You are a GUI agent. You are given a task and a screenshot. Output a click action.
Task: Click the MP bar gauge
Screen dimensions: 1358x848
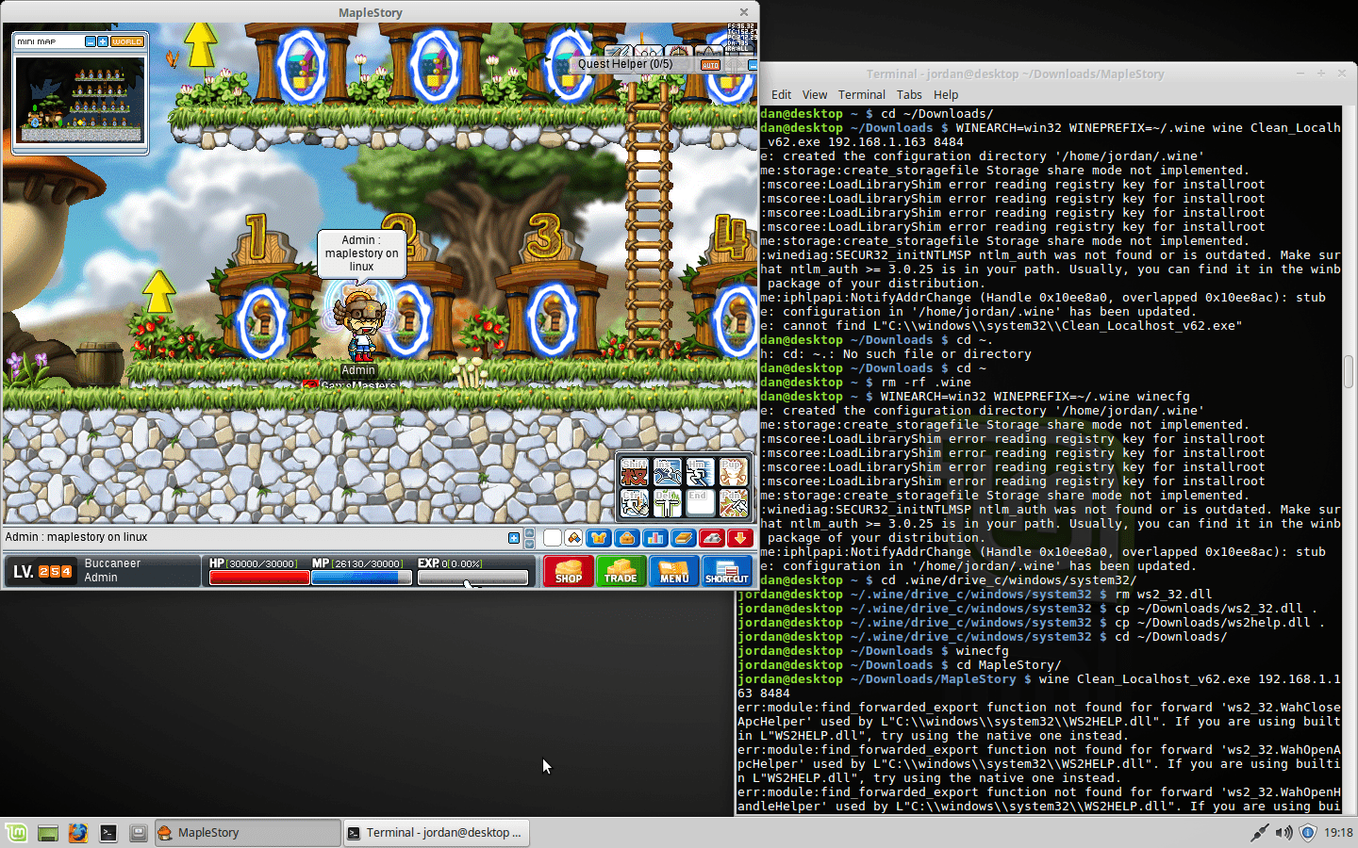click(x=361, y=578)
